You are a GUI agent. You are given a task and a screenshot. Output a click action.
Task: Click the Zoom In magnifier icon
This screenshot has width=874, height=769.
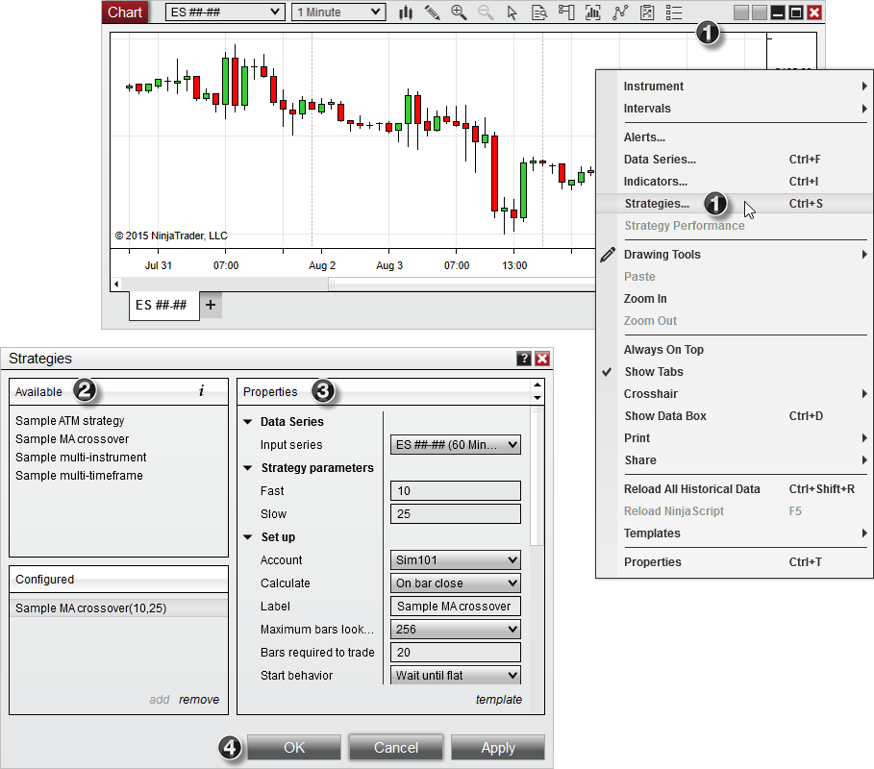tap(459, 12)
